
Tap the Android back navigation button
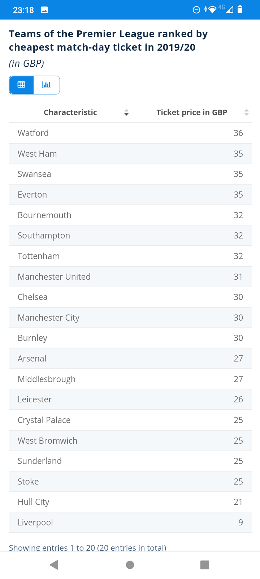[54, 565]
